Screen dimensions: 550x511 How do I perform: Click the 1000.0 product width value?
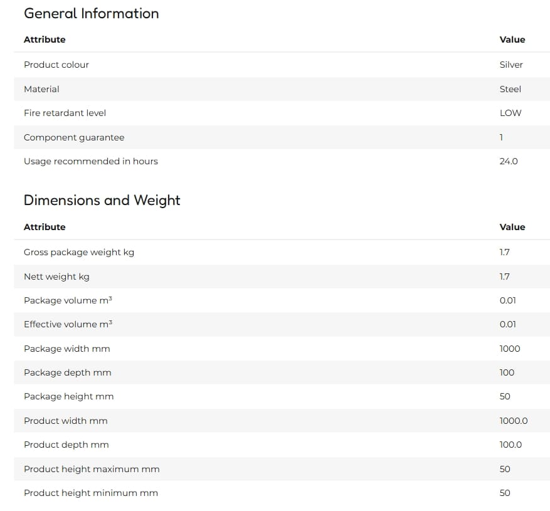click(514, 421)
